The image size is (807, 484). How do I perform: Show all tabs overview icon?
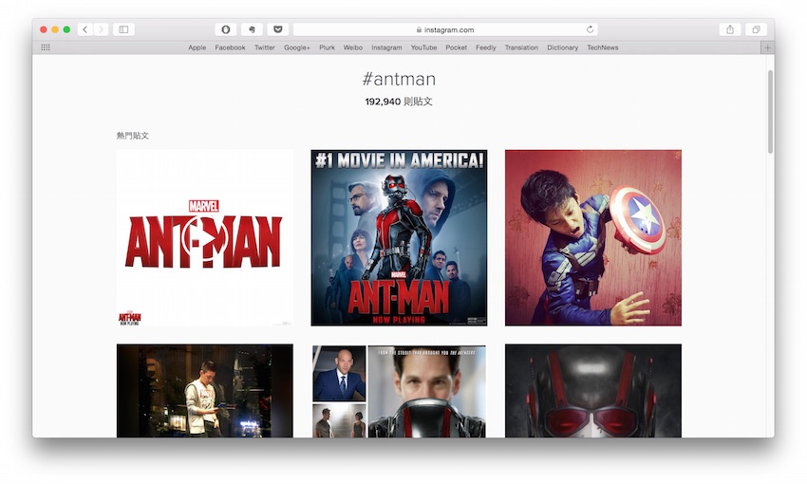coord(756,29)
